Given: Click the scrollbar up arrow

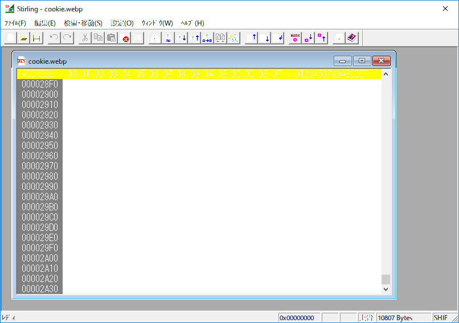Looking at the screenshot, I should click(386, 74).
